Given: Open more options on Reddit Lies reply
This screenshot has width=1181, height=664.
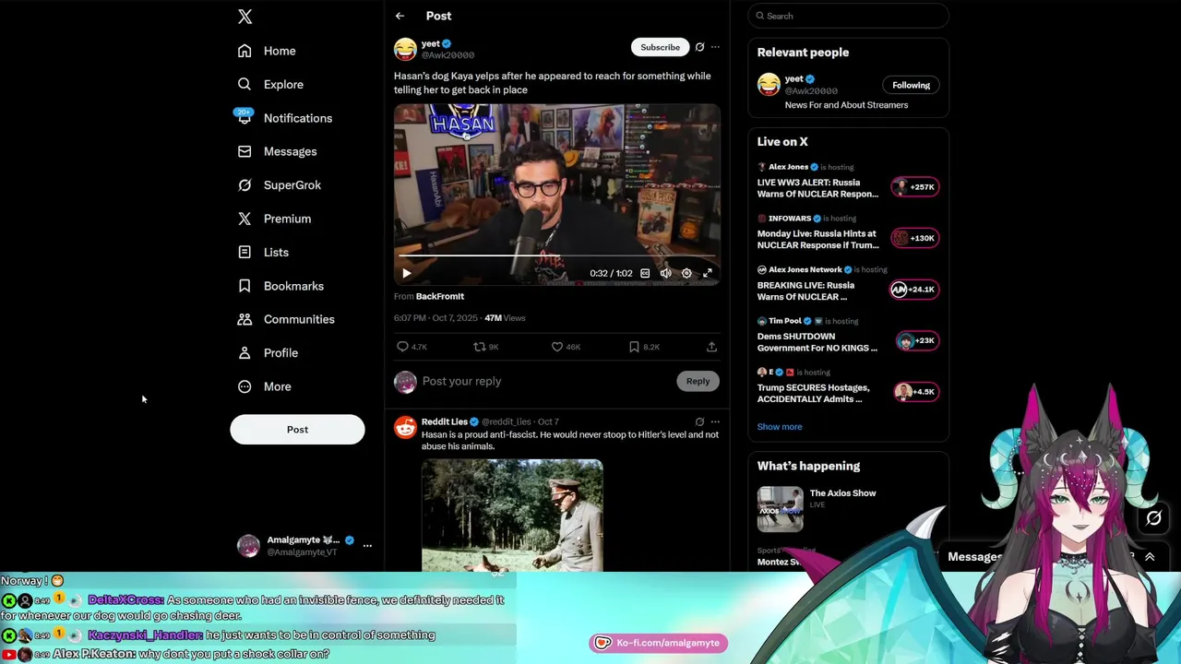Looking at the screenshot, I should pyautogui.click(x=715, y=421).
